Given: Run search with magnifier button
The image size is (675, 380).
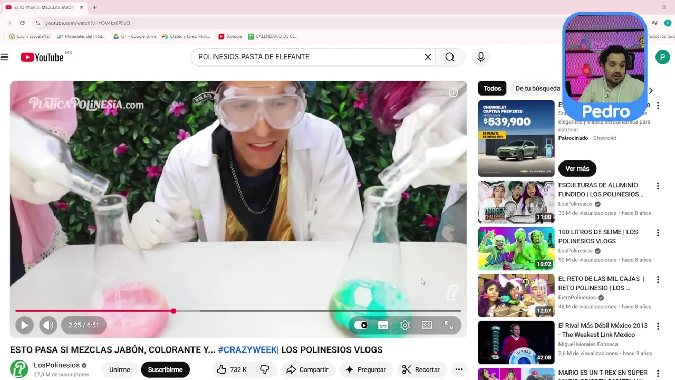Looking at the screenshot, I should click(x=450, y=57).
